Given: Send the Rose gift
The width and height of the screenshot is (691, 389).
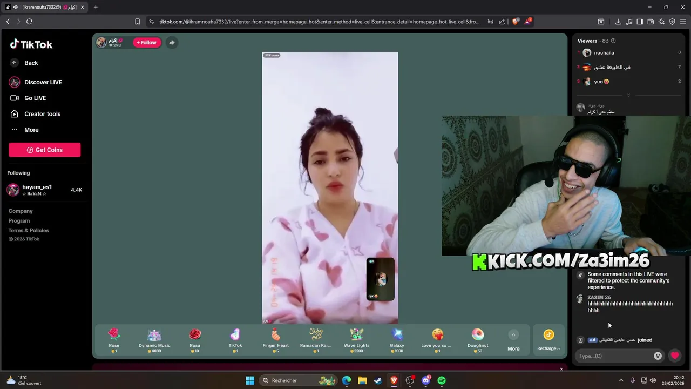Looking at the screenshot, I should tap(114, 340).
